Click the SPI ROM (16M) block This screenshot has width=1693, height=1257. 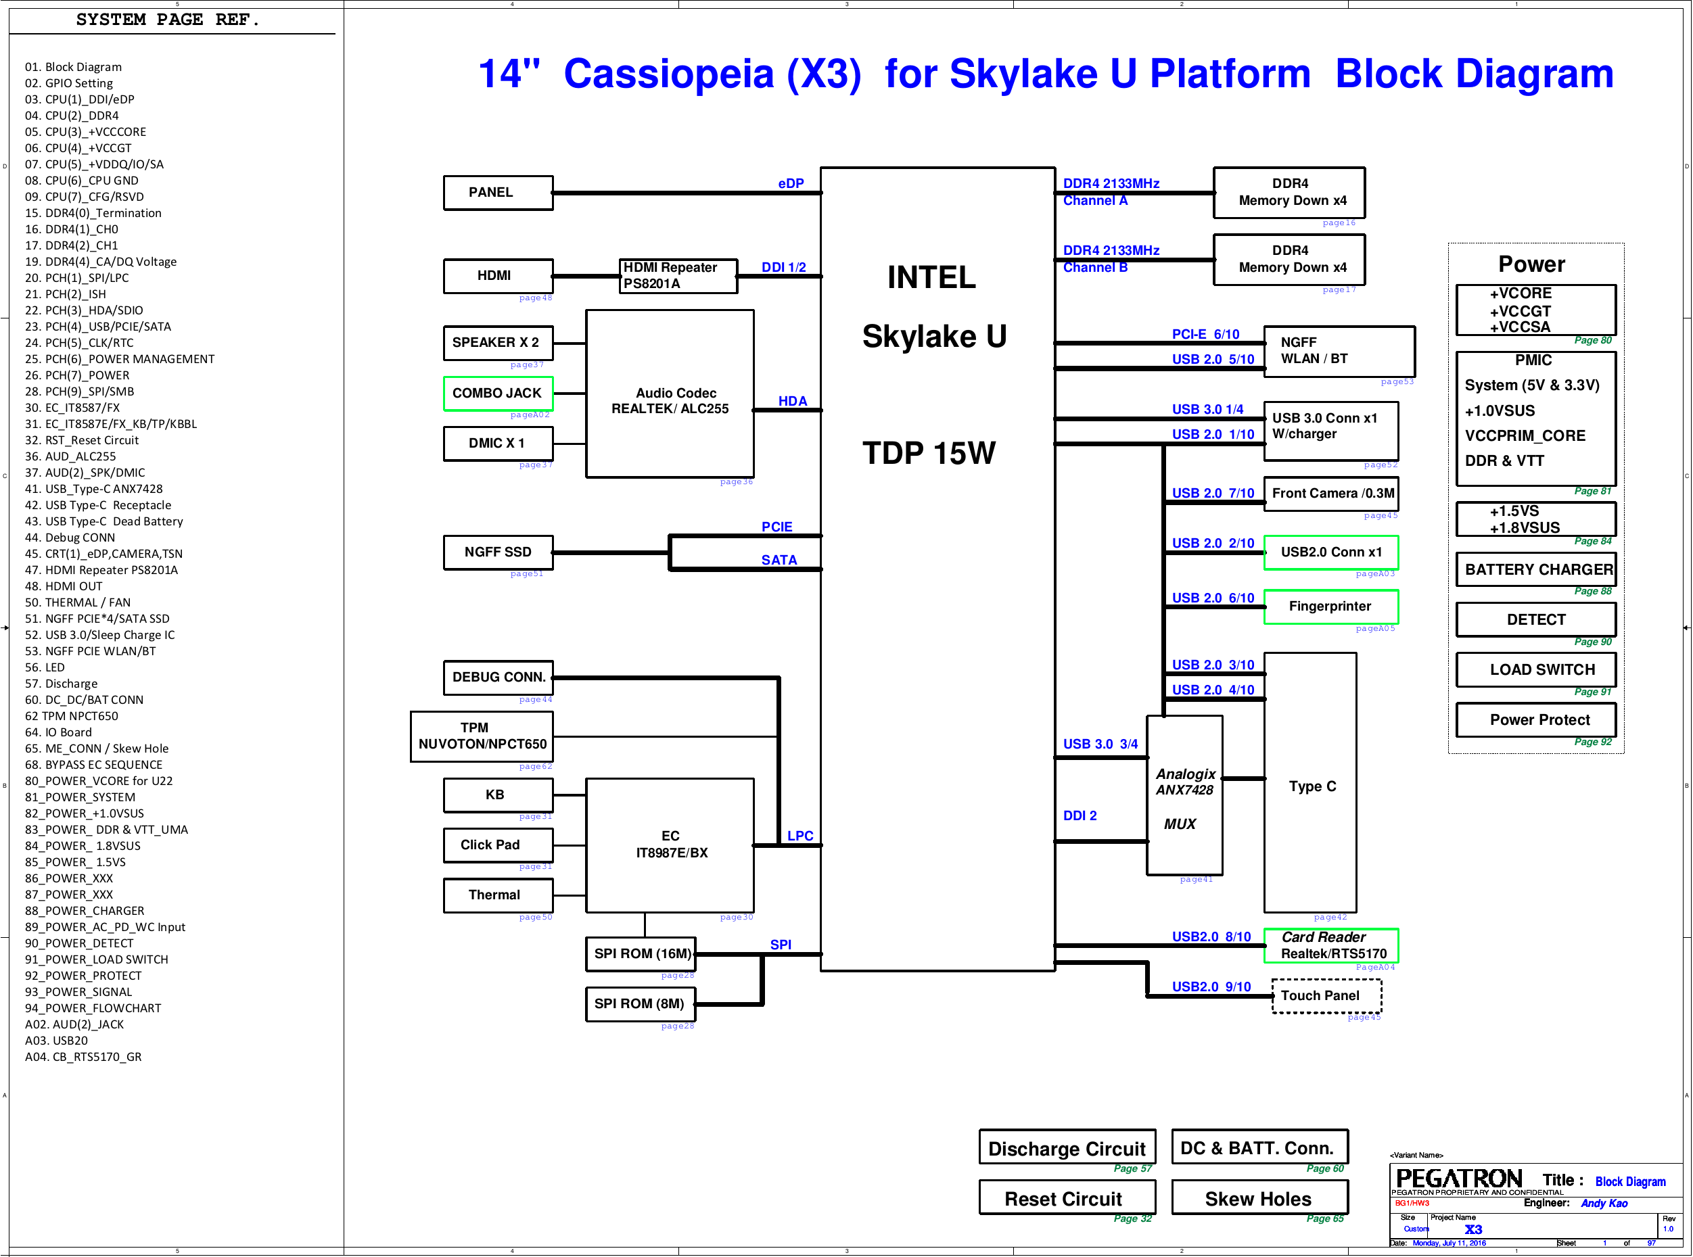tap(641, 954)
